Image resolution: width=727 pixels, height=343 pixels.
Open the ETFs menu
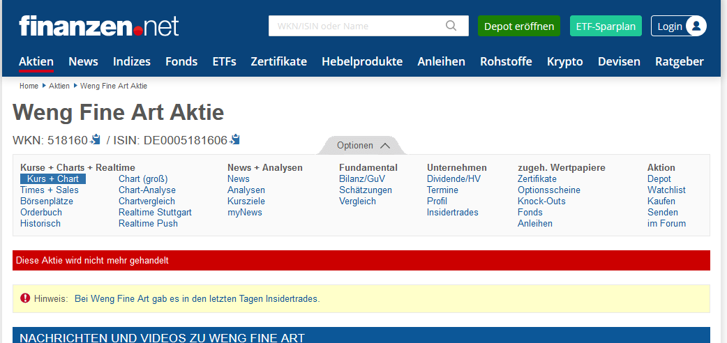tap(225, 61)
